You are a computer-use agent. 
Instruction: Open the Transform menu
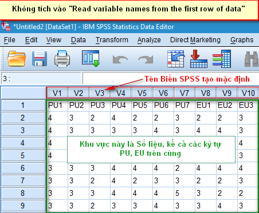coord(112,40)
